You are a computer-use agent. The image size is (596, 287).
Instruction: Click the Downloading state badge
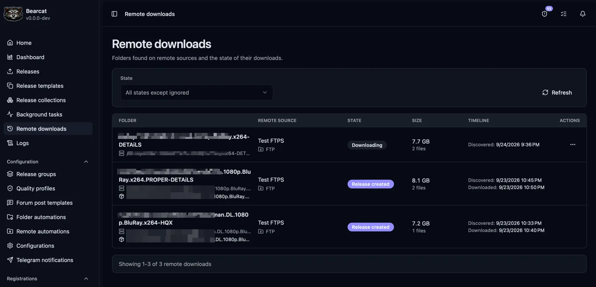click(x=367, y=145)
